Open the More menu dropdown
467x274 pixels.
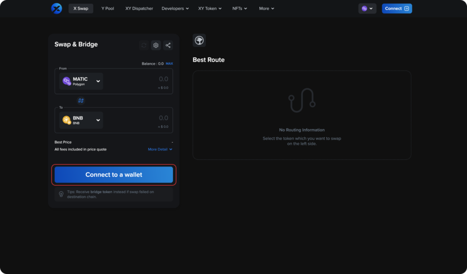(266, 9)
